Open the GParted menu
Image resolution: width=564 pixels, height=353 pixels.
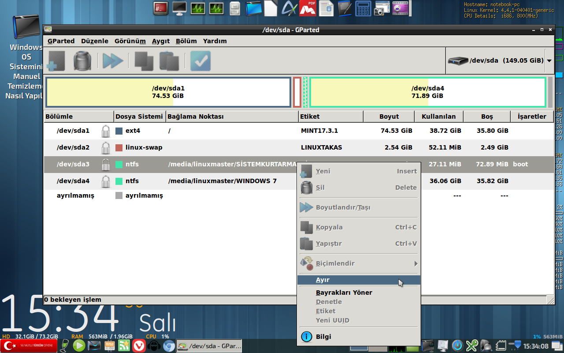pos(61,41)
